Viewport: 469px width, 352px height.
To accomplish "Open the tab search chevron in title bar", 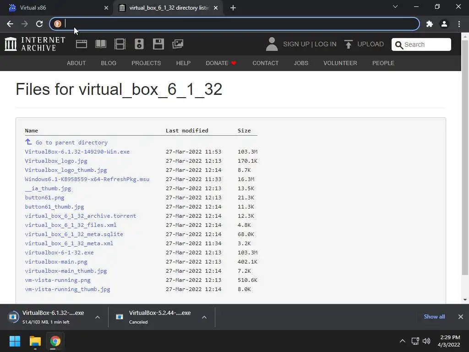I will (395, 6).
